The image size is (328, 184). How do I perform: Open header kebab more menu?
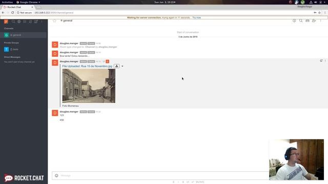click(x=320, y=20)
